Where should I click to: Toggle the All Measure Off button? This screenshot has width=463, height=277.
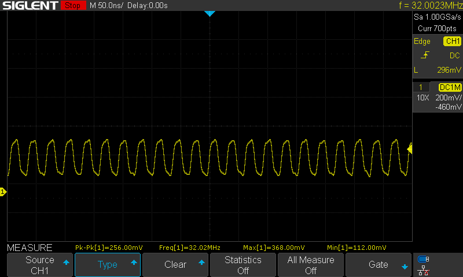click(311, 265)
